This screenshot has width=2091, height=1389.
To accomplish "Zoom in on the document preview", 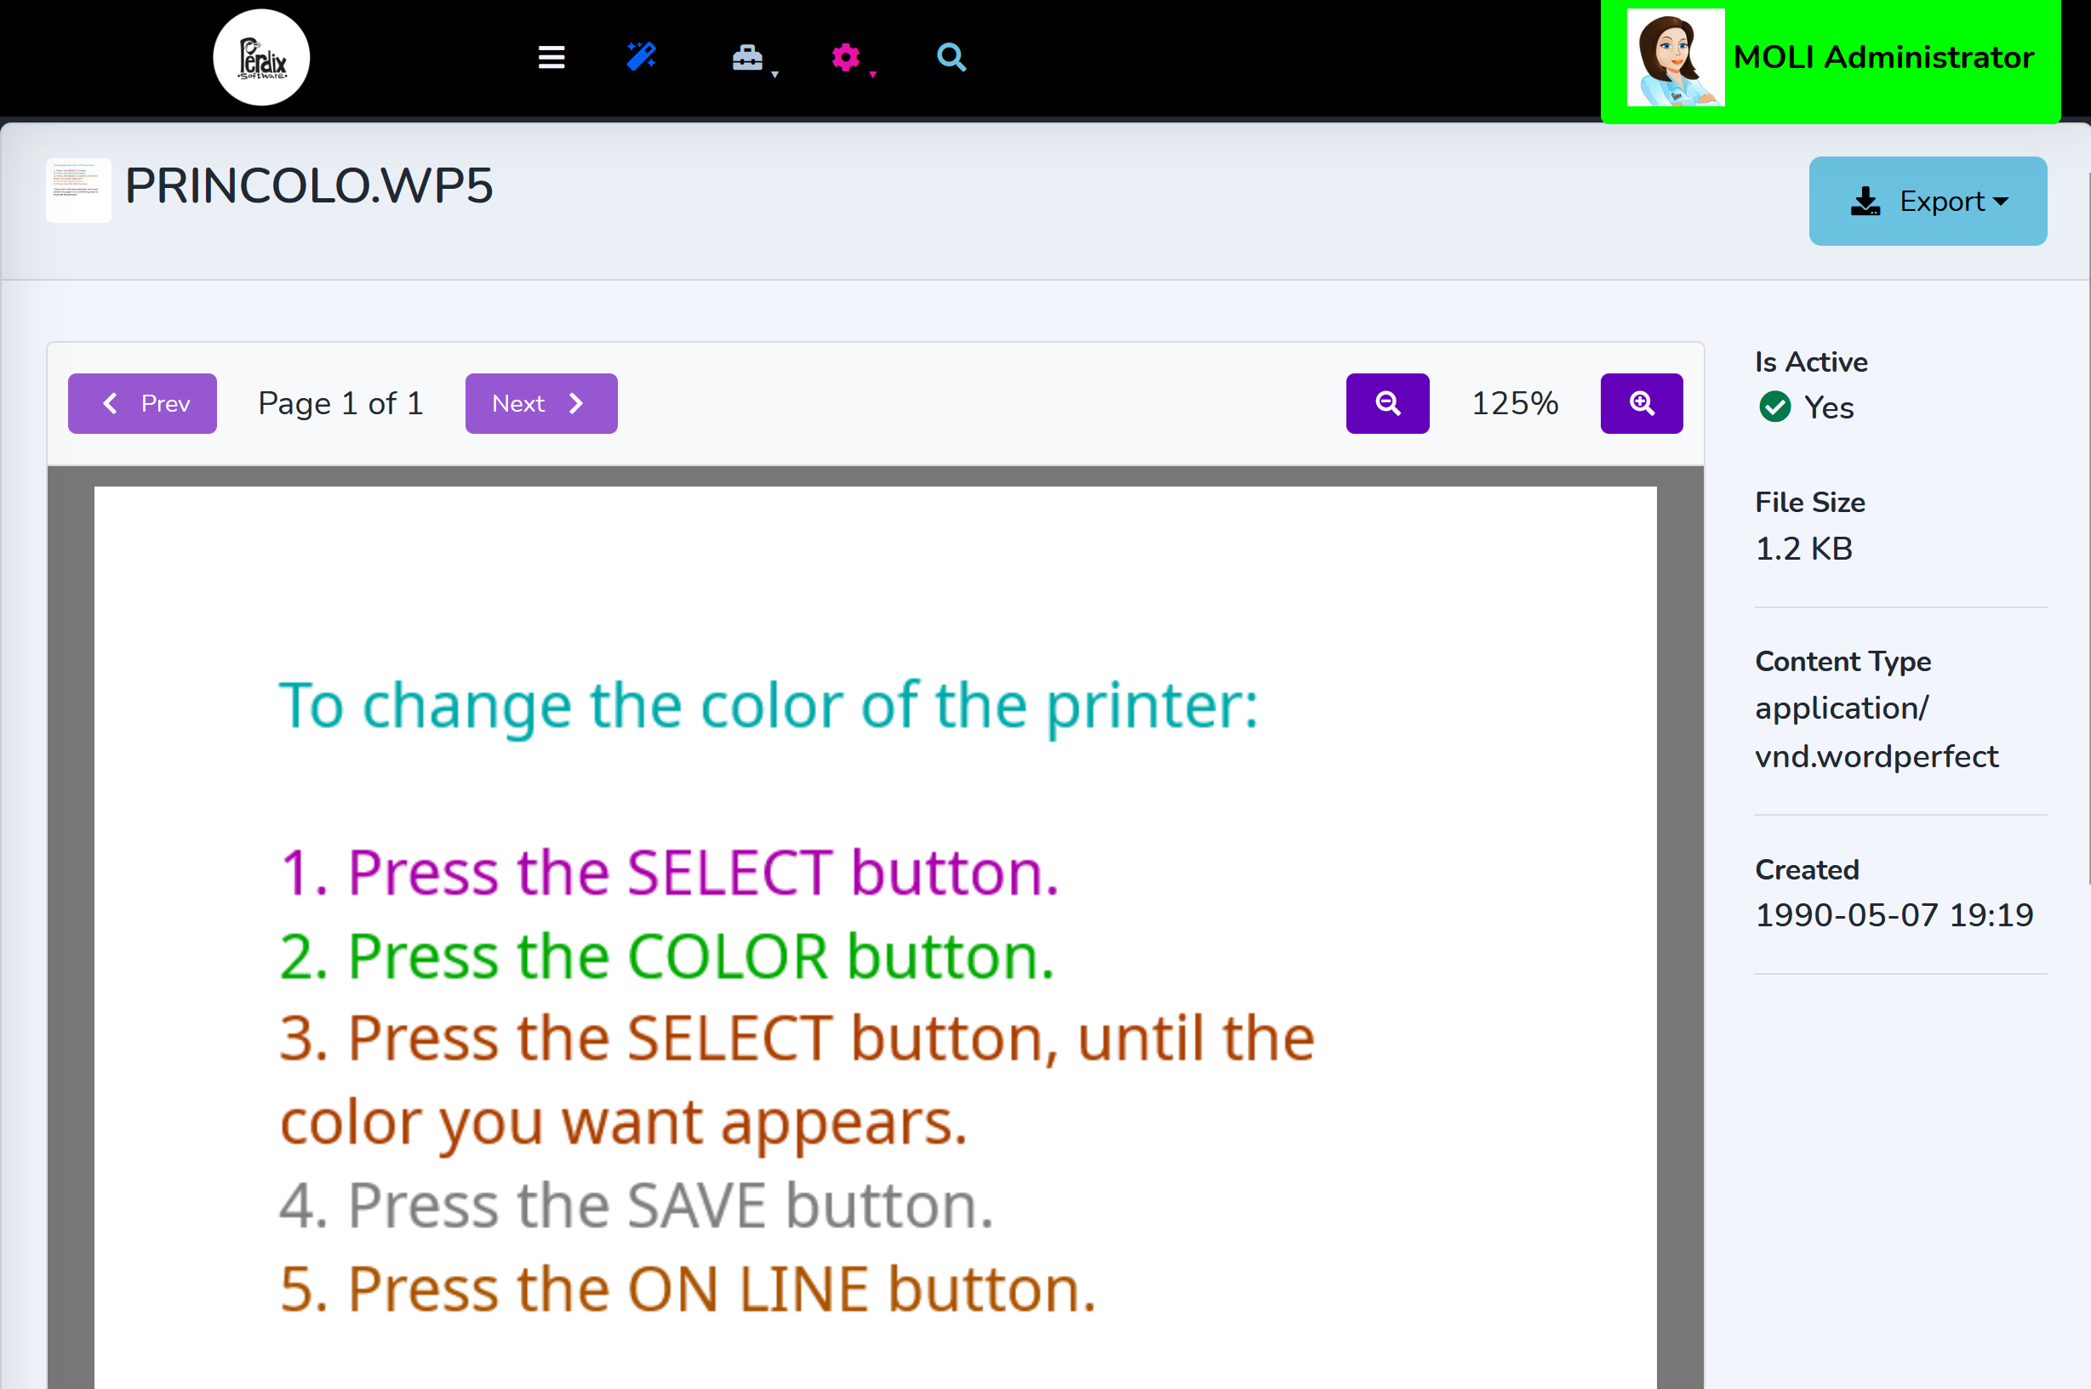I will pyautogui.click(x=1642, y=404).
